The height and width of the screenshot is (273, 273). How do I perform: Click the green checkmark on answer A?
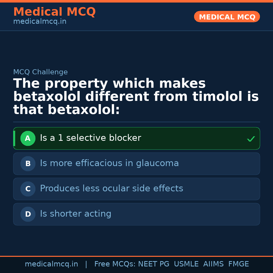251,139
